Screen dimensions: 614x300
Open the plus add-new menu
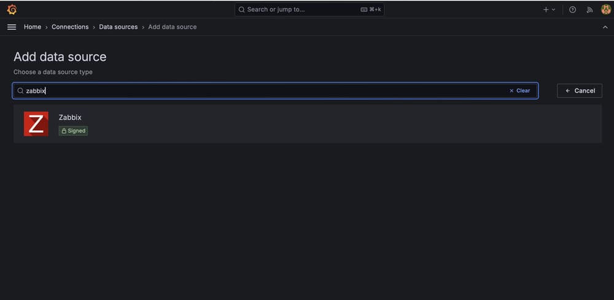[x=549, y=10]
